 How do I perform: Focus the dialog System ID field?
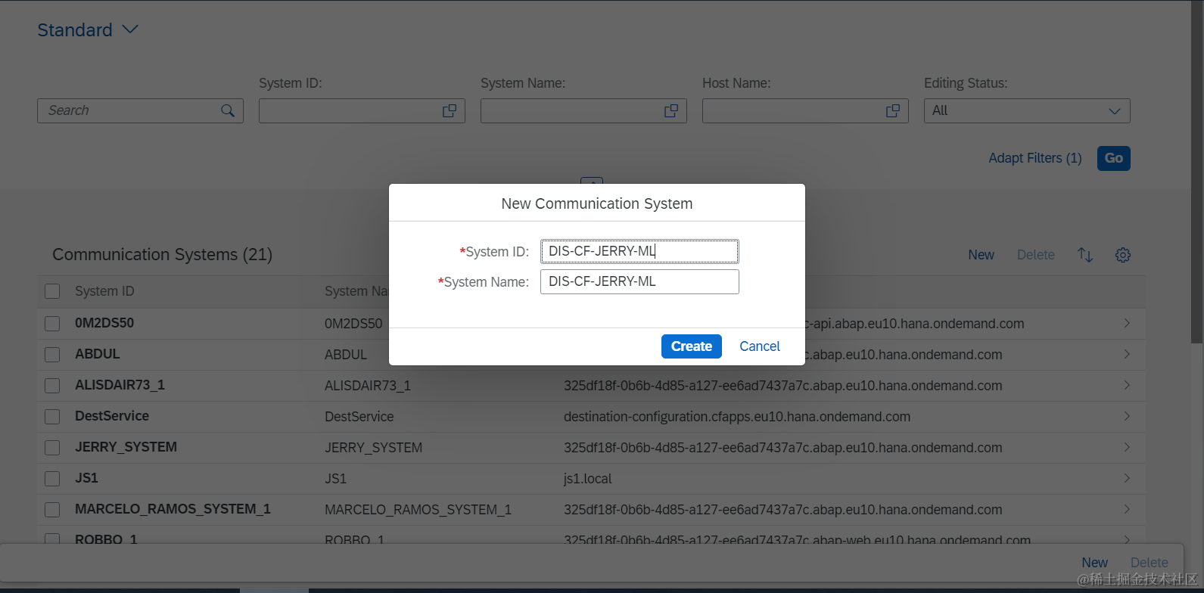point(639,251)
